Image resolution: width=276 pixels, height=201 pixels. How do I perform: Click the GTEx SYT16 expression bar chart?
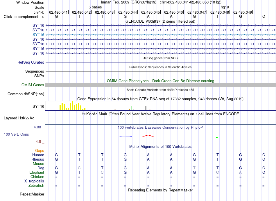click(x=100, y=106)
